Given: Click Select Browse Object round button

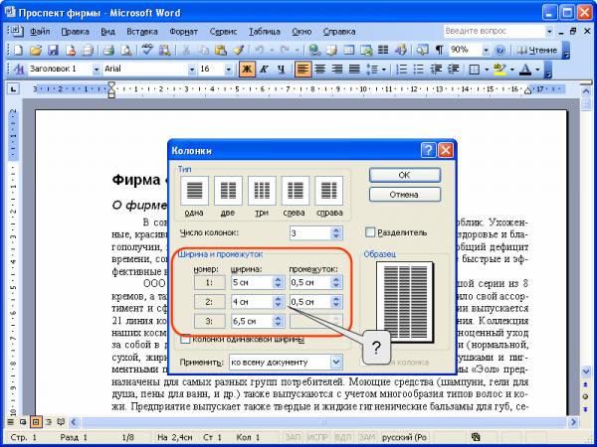Looking at the screenshot, I should (x=586, y=397).
